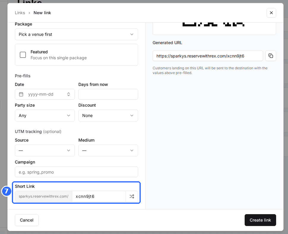Click the 'New link' breadcrumb text
The width and height of the screenshot is (288, 234).
pyautogui.click(x=42, y=13)
